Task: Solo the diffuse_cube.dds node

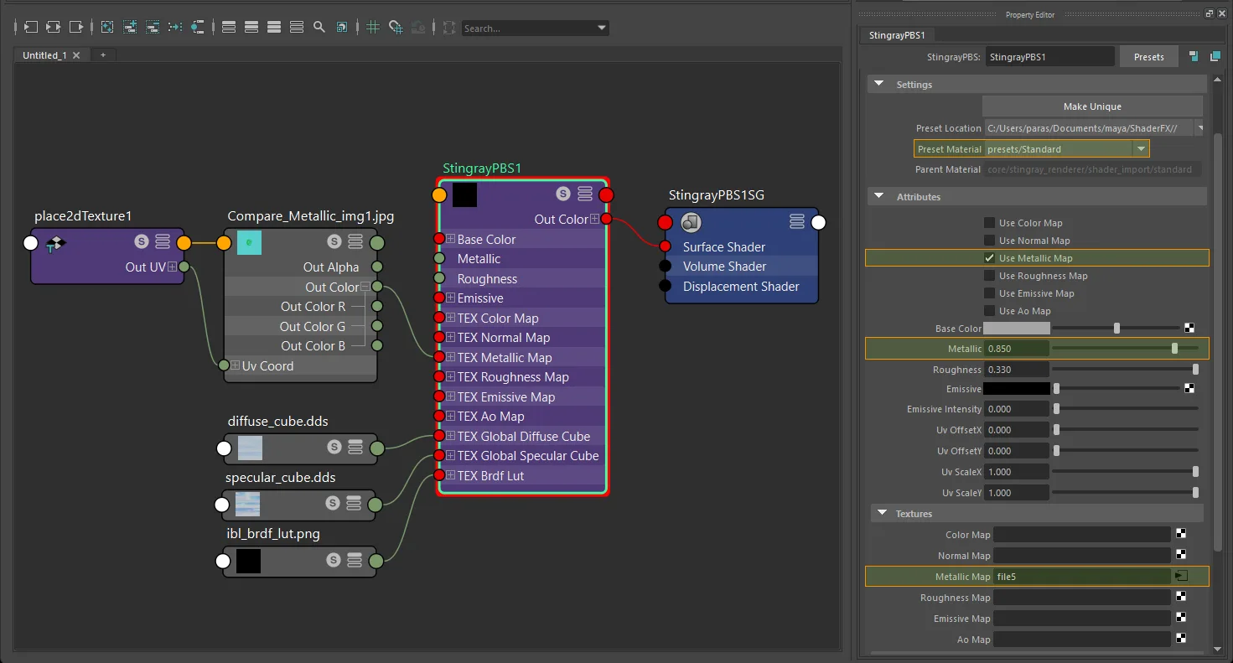Action: (334, 448)
